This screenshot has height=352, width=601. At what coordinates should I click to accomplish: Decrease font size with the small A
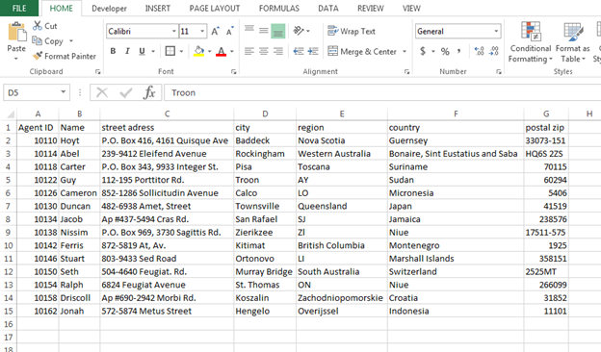click(229, 32)
